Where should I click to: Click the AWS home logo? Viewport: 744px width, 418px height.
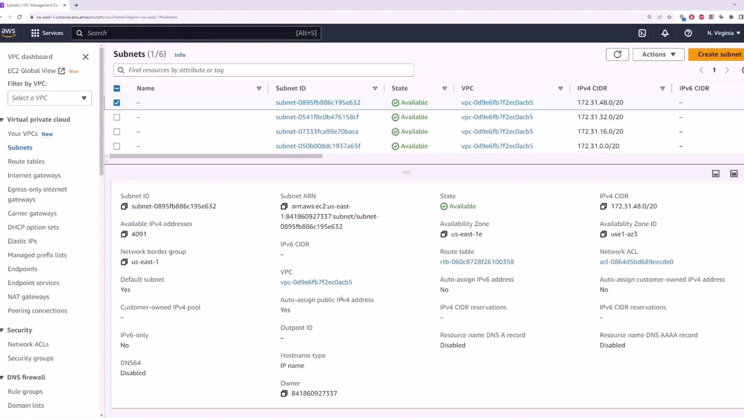tap(8, 33)
